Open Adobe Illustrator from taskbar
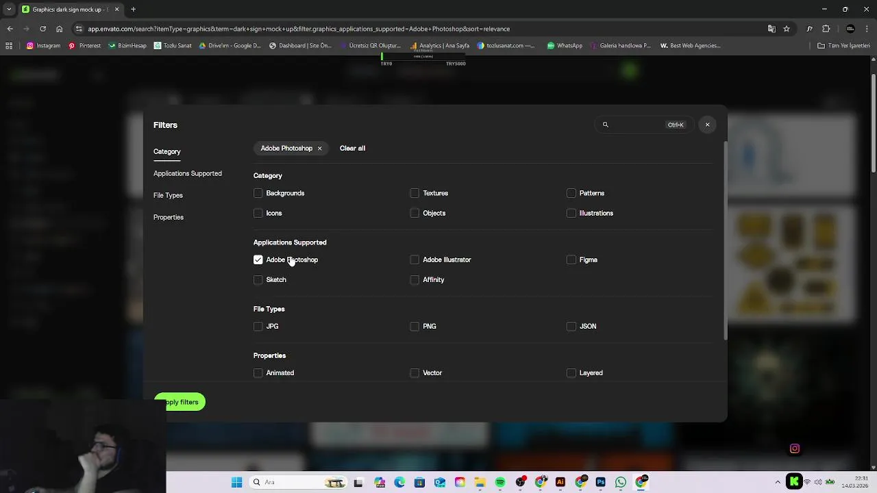This screenshot has height=493, width=877. pos(560,482)
